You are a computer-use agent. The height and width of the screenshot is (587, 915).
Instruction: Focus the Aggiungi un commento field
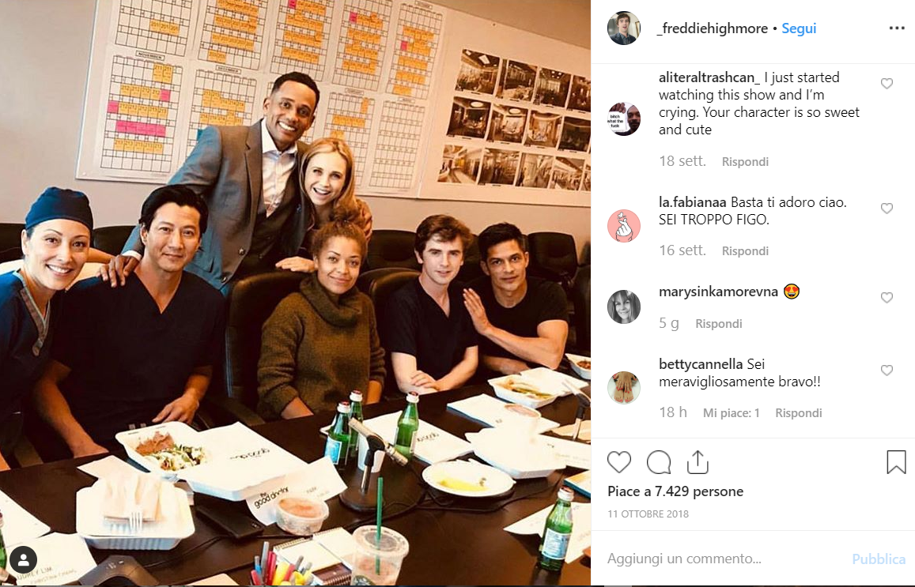[x=724, y=559]
